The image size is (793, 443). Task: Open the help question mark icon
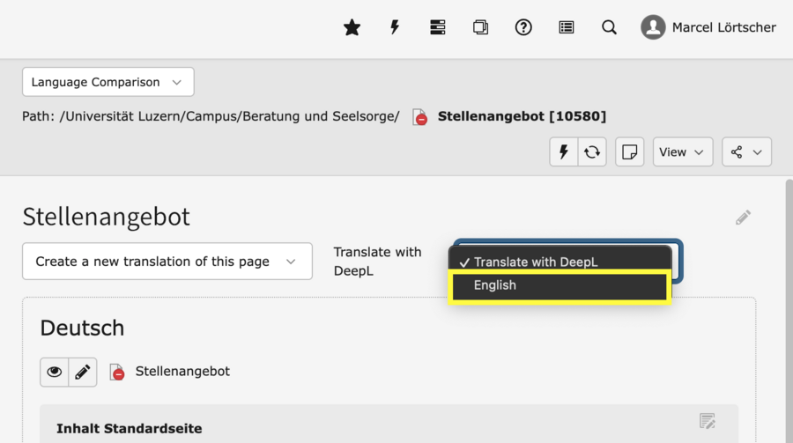523,27
